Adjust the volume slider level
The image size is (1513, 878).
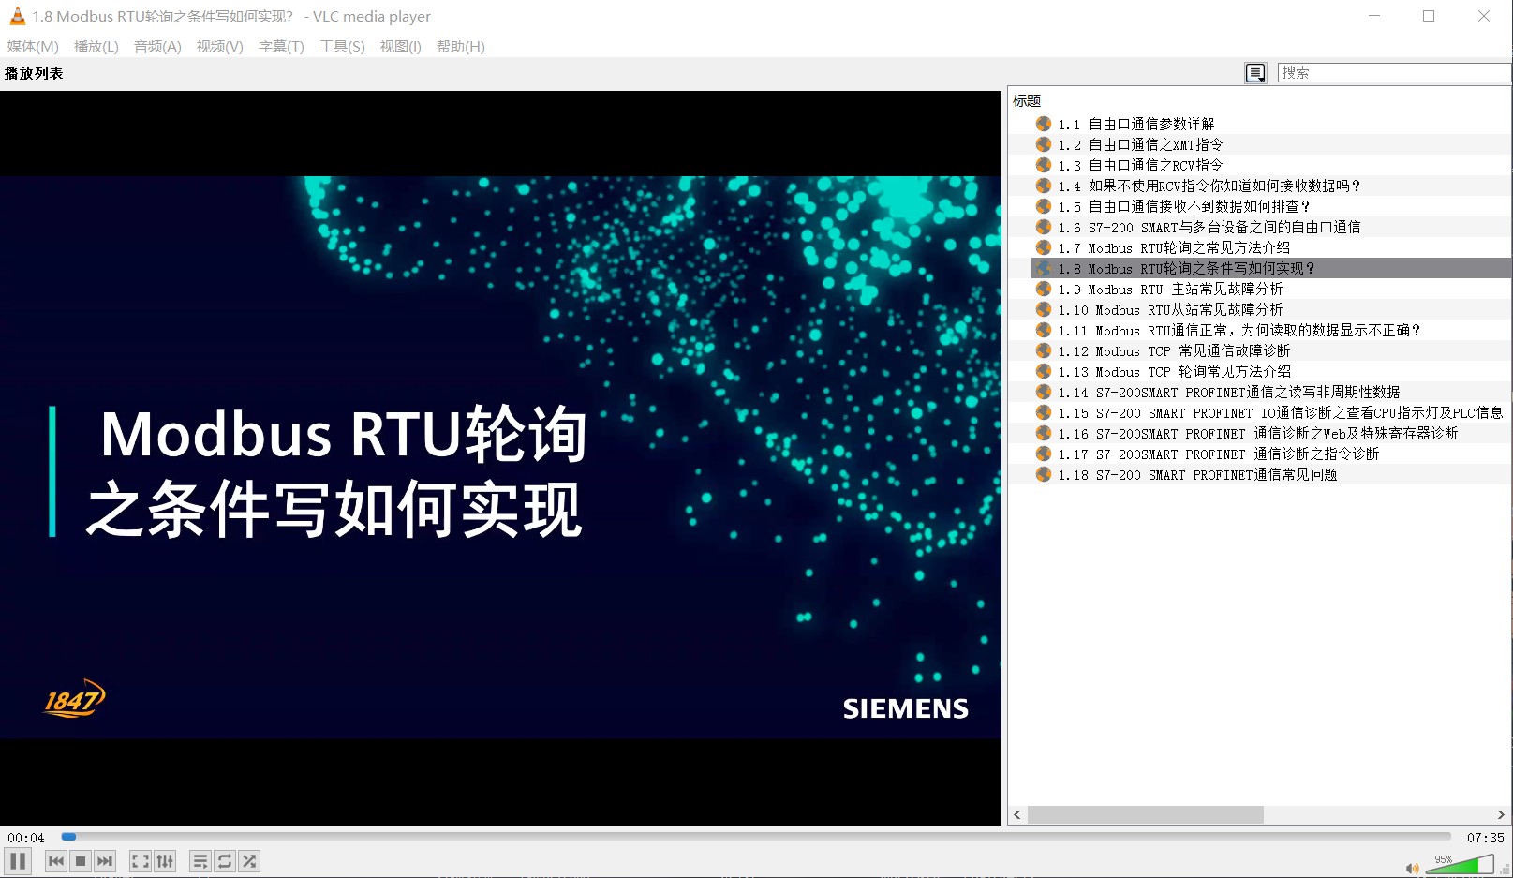point(1459,866)
